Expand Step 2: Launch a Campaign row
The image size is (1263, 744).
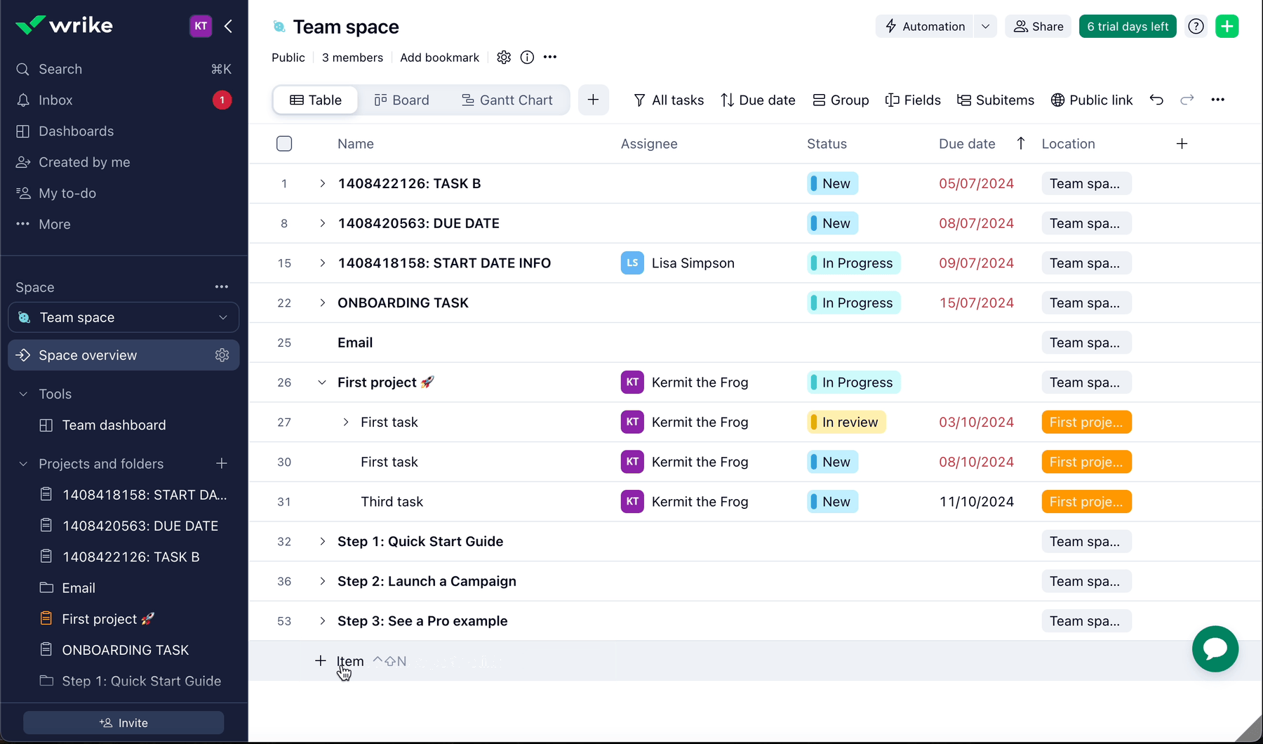[322, 581]
